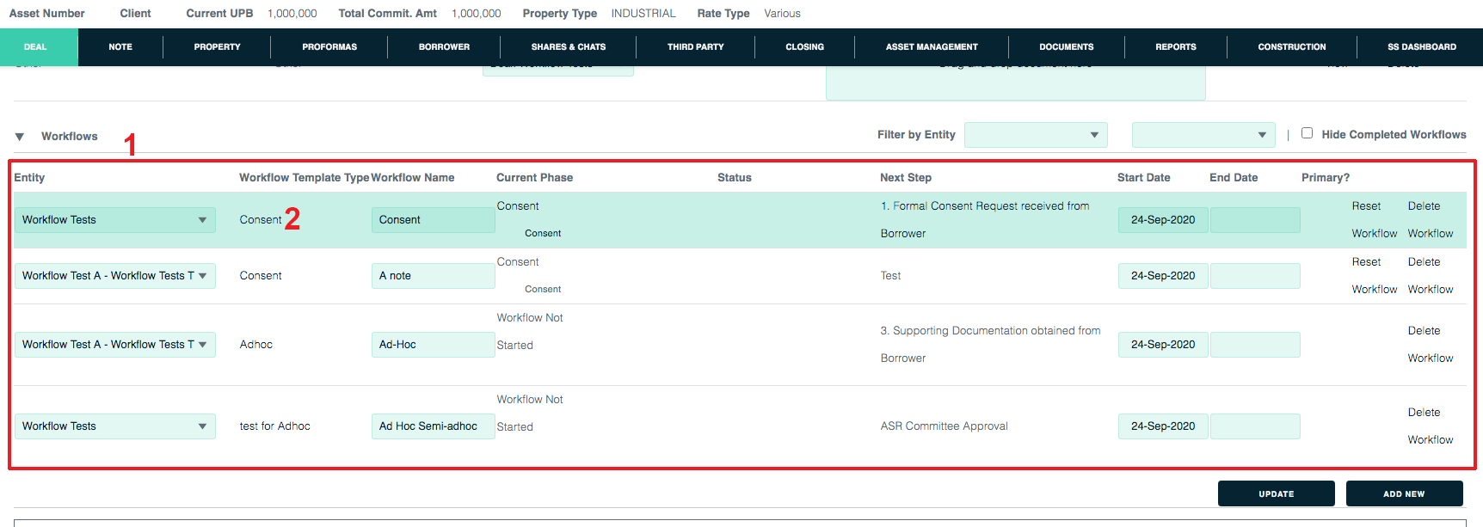The image size is (1483, 527).
Task: Click start date of Consent name row
Action: (x=1163, y=220)
